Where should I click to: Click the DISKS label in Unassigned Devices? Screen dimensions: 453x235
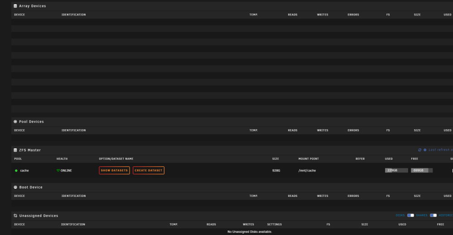(400, 215)
